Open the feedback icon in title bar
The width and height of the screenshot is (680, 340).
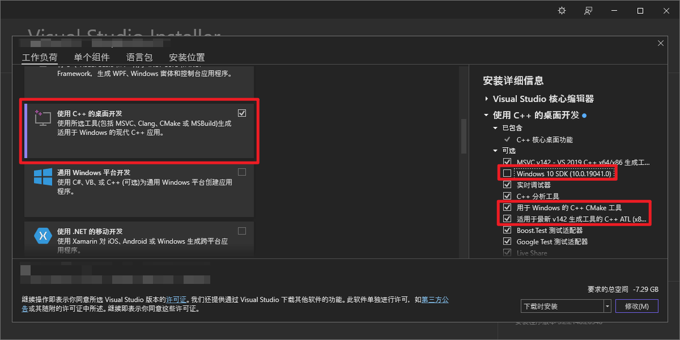[x=588, y=11]
